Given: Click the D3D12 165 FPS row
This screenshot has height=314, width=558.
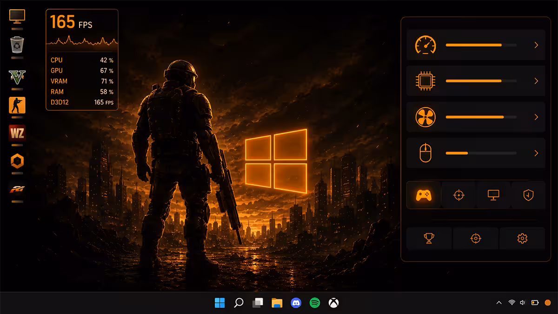Looking at the screenshot, I should 82,102.
